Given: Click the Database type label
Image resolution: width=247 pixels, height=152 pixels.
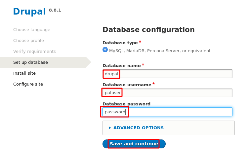Looking at the screenshot, I should (120, 43).
